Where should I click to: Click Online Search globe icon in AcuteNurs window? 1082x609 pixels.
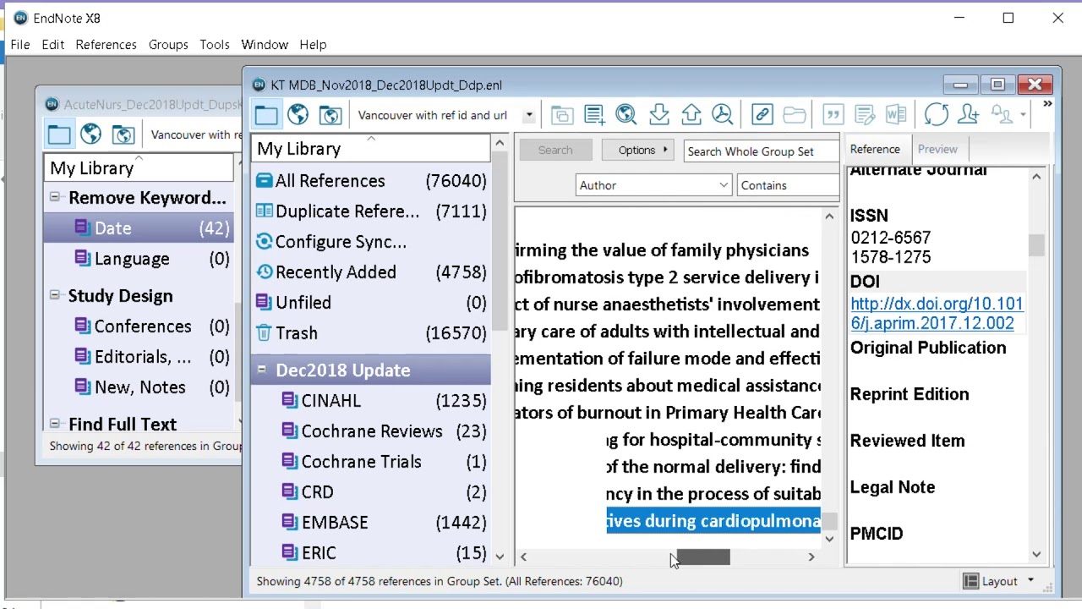90,134
